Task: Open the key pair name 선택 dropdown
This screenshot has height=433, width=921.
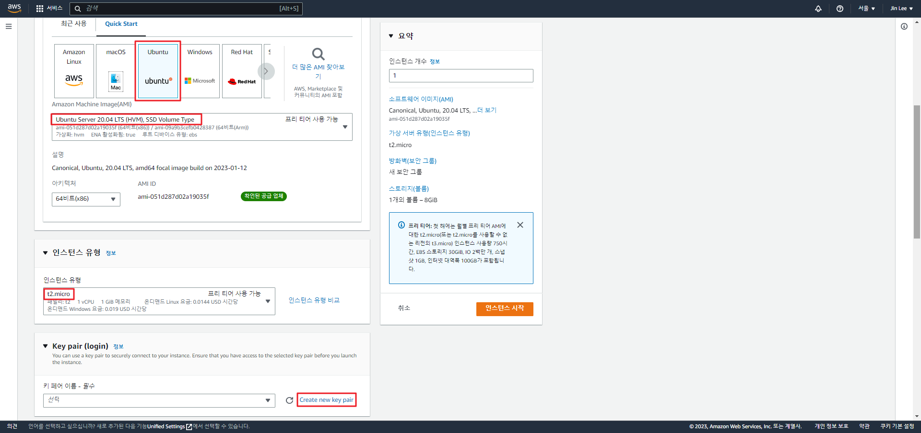Action: tap(159, 400)
